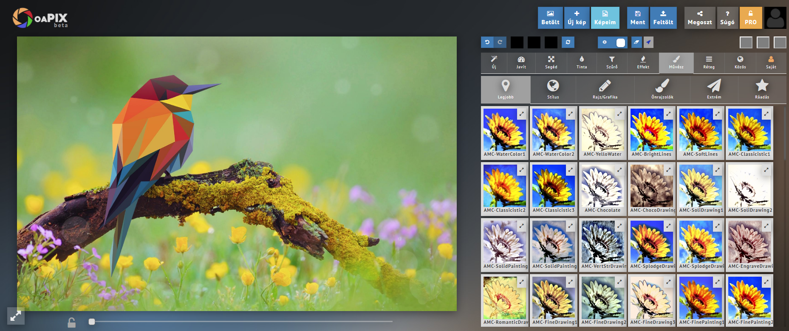Expand the AMC-WaterColor1 preview

tap(521, 114)
